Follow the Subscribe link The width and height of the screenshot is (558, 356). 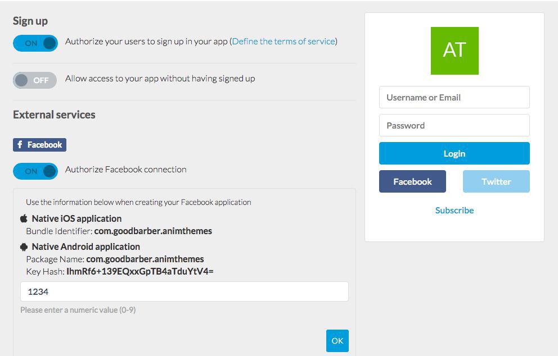454,210
